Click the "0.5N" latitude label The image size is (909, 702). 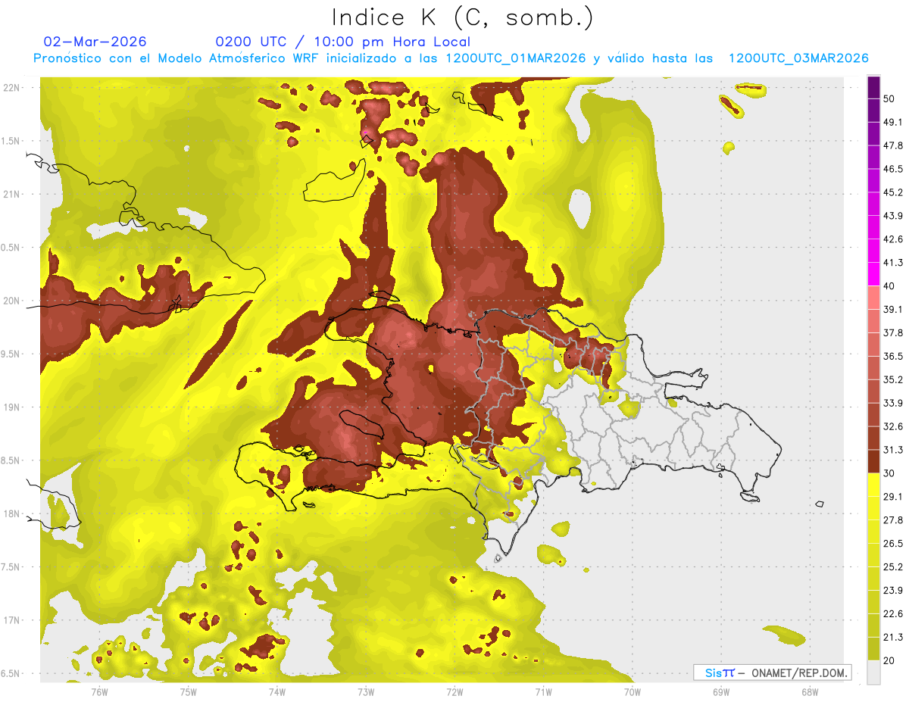[x=11, y=248]
